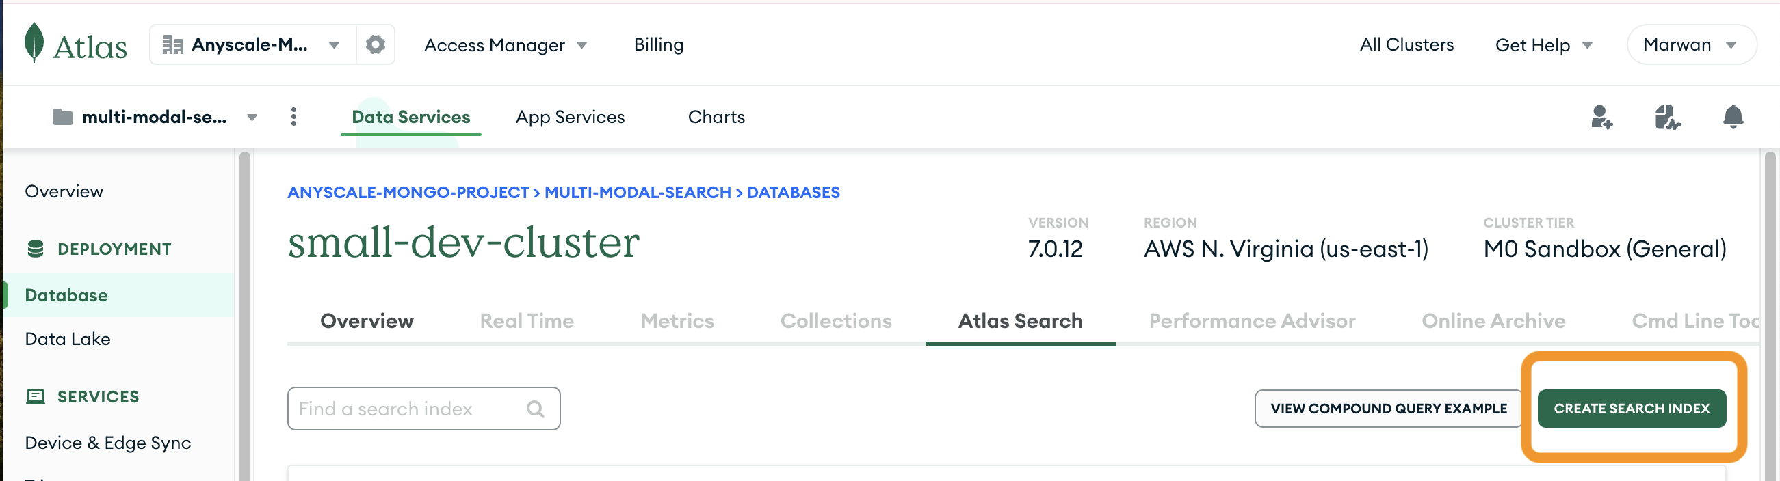Click the main page scrollbar
Image resolution: width=1780 pixels, height=481 pixels.
pos(1770,315)
